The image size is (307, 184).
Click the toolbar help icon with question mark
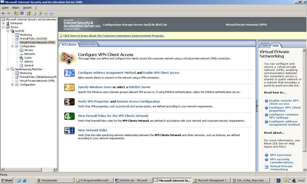29,13
